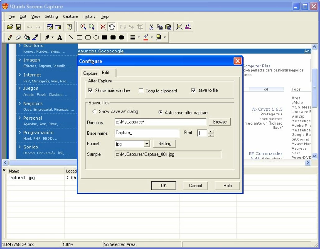This screenshot has height=249, width=320.
Task: Select the Paint bucket fill tool
Action: coord(27,37)
